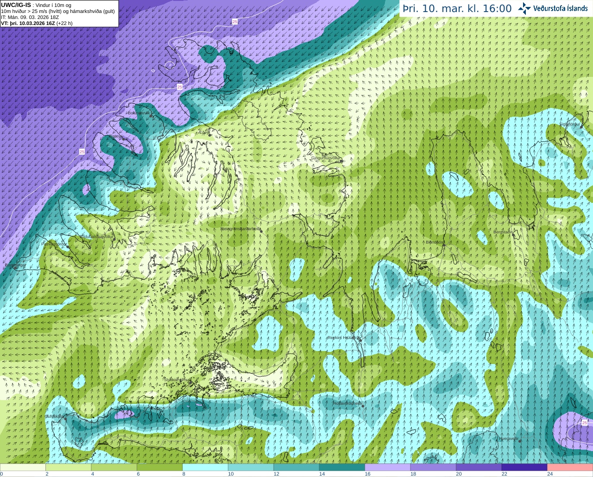The width and height of the screenshot is (593, 477).
Task: Click the legend scale value '0'
Action: [x=2, y=474]
